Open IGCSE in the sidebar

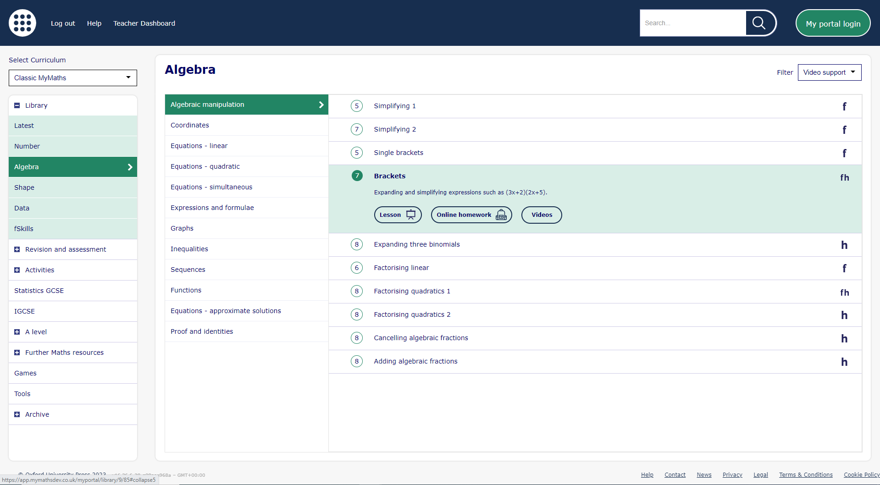(73, 311)
